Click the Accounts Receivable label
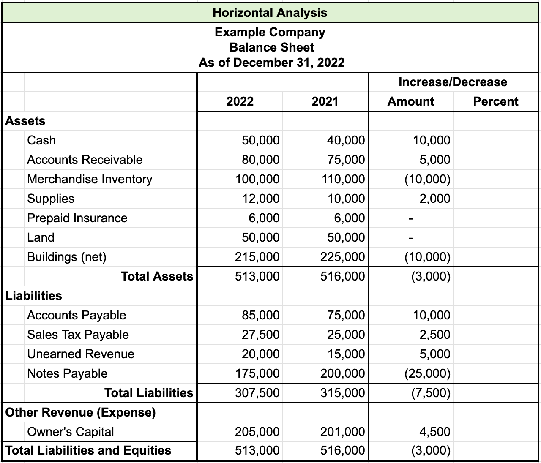Screen dimensions: 541x463 click(85, 160)
